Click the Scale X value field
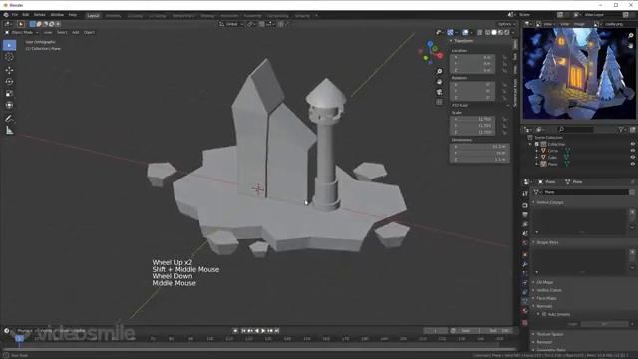This screenshot has height=359, width=638. tap(473, 119)
